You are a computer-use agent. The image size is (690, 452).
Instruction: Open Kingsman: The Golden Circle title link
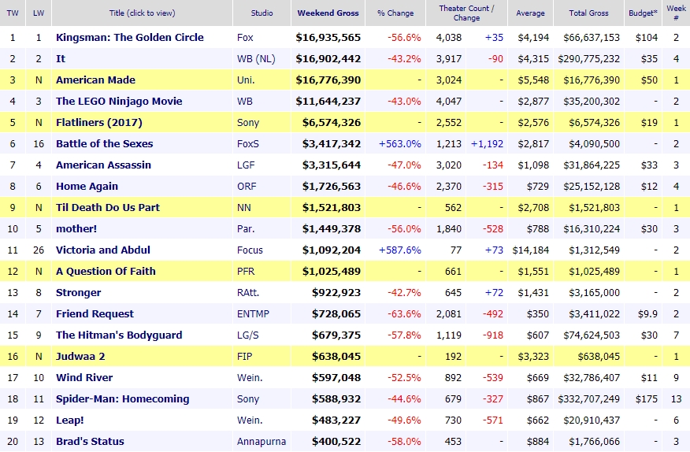click(130, 38)
